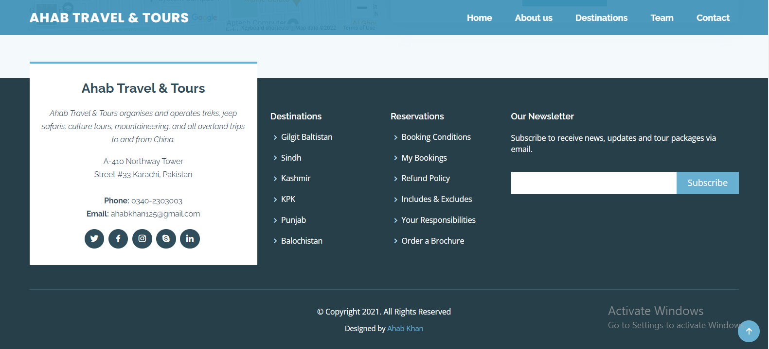Open the Home menu item

479,18
